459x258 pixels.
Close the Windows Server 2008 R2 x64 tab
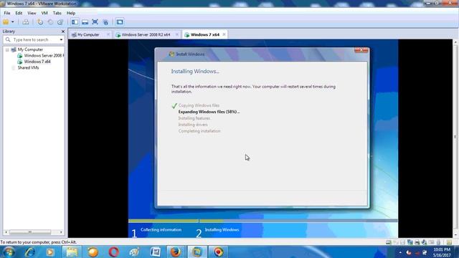coord(177,34)
